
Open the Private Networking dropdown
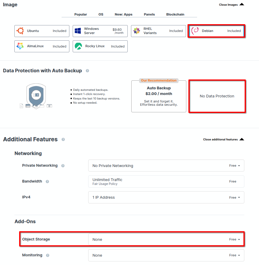[166, 166]
